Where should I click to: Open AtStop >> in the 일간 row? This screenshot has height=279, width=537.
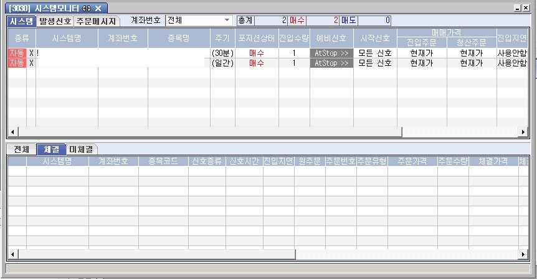(331, 63)
